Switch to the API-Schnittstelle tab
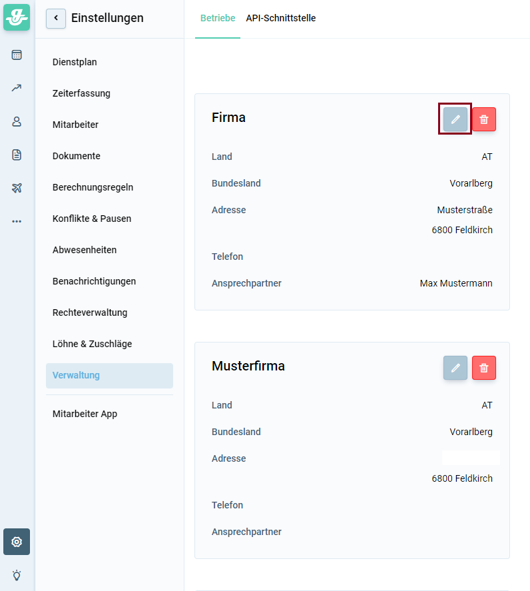 click(281, 18)
